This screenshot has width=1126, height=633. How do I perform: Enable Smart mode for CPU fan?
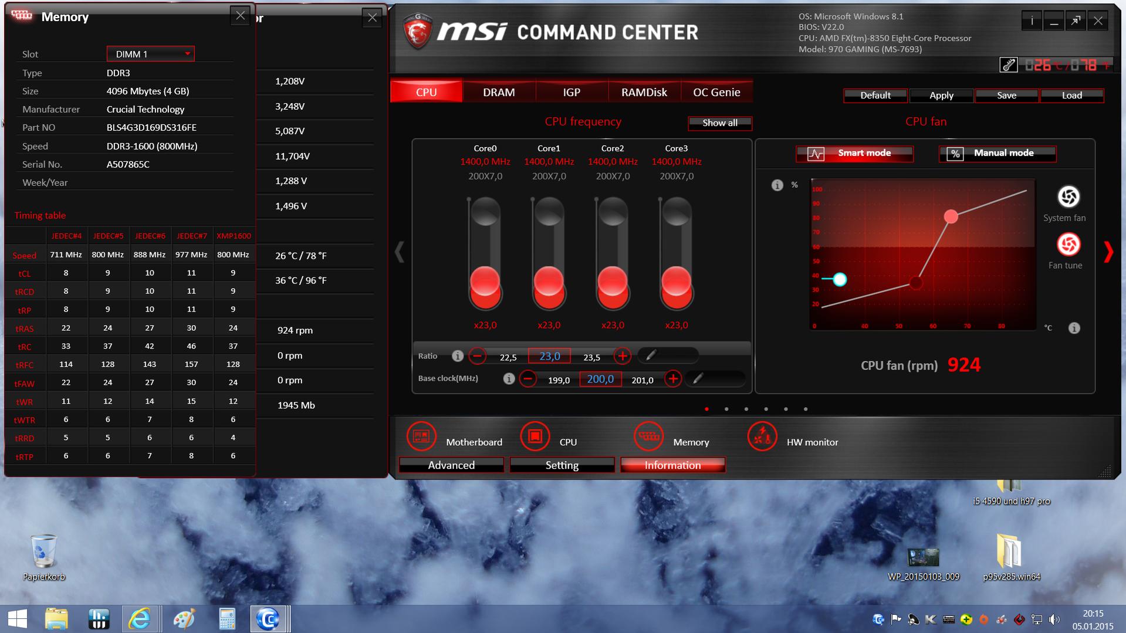854,154
